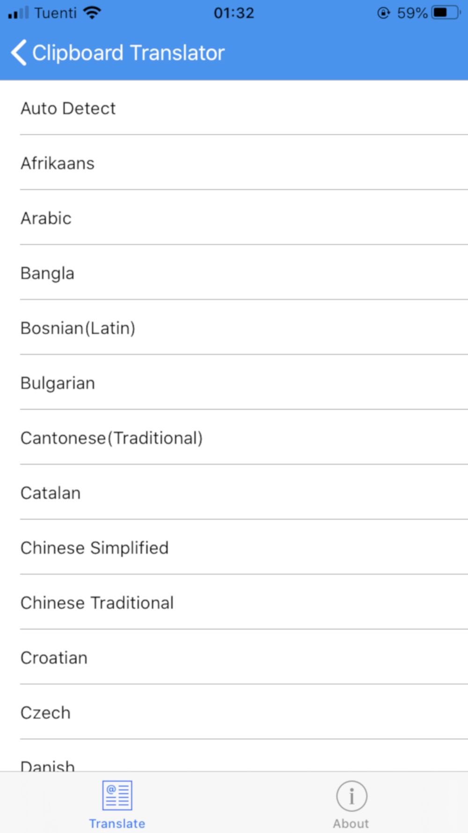The image size is (468, 833).
Task: Pick Bangla in the list
Action: [47, 273]
